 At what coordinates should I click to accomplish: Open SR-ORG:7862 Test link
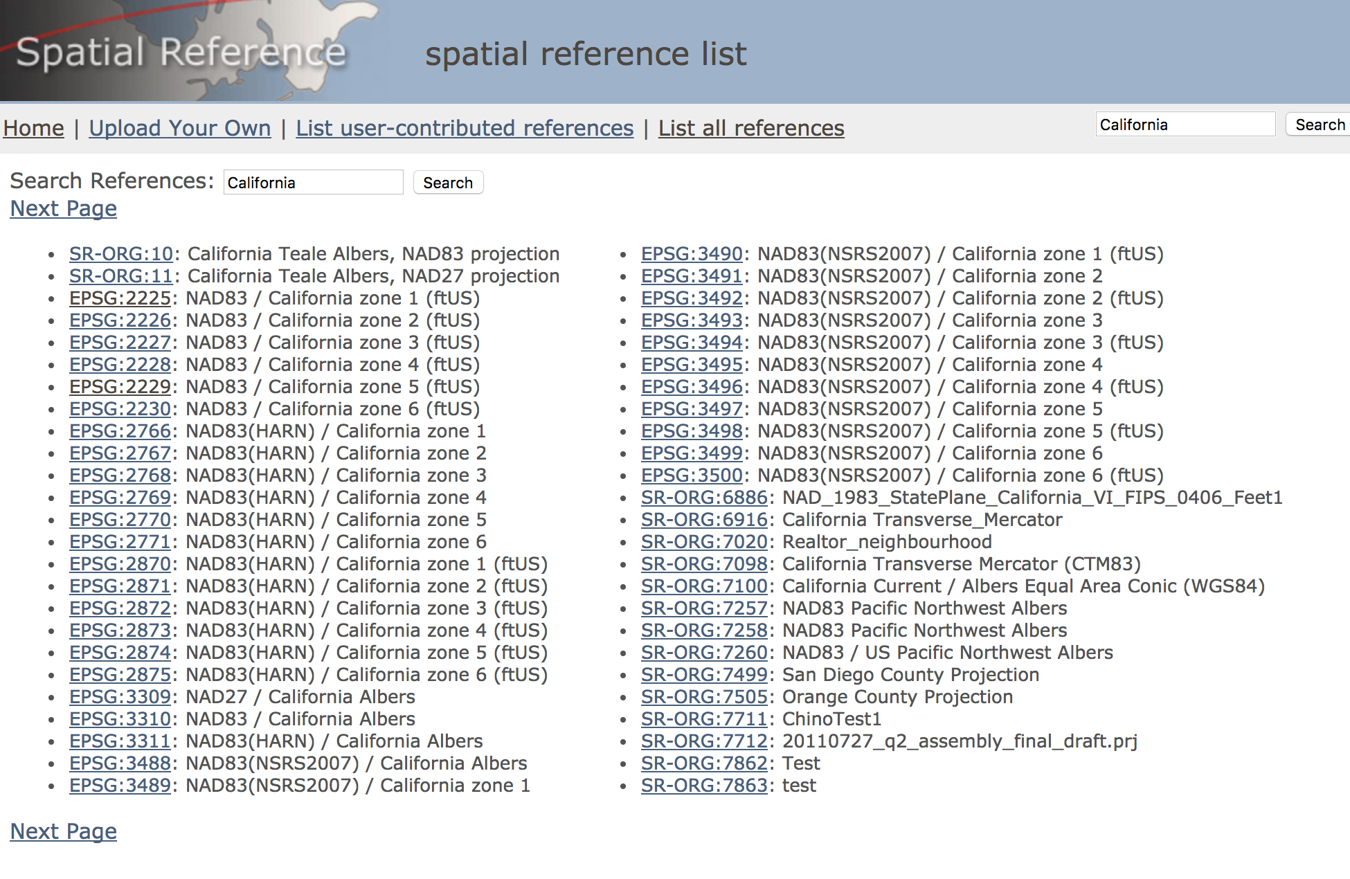click(705, 763)
